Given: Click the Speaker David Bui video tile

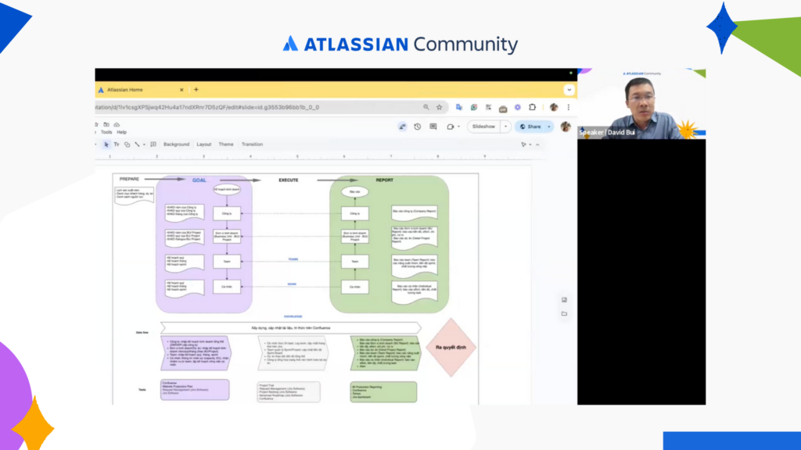Looking at the screenshot, I should pos(641,104).
